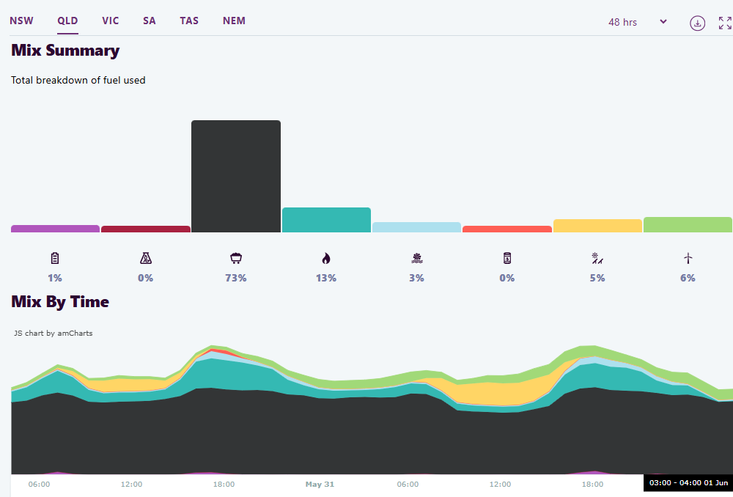Download the chart data
The width and height of the screenshot is (733, 497).
(x=698, y=23)
